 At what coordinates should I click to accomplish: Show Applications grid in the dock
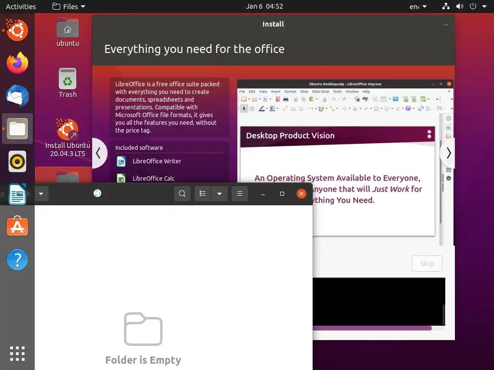(x=17, y=354)
